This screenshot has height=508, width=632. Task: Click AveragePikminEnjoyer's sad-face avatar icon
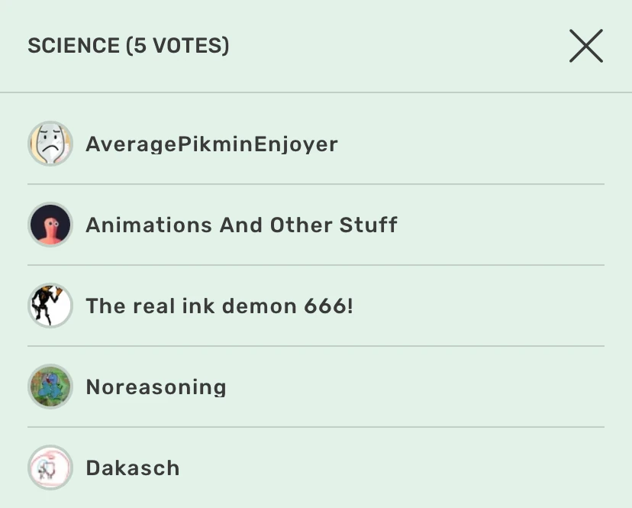(50, 144)
